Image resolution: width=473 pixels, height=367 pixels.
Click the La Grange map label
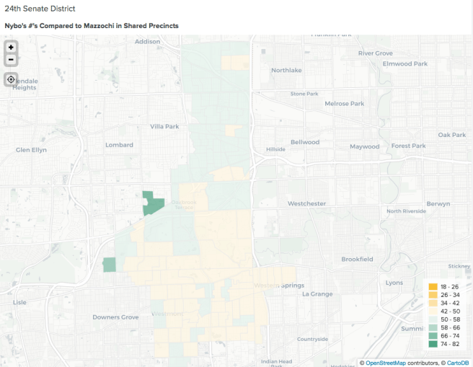pyautogui.click(x=317, y=294)
